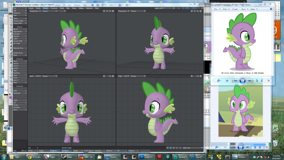Viewport: 284px width, 160px height.
Task: Click E-mail in the Photo Viewer toolbar
Action: pyautogui.click(x=235, y=9)
